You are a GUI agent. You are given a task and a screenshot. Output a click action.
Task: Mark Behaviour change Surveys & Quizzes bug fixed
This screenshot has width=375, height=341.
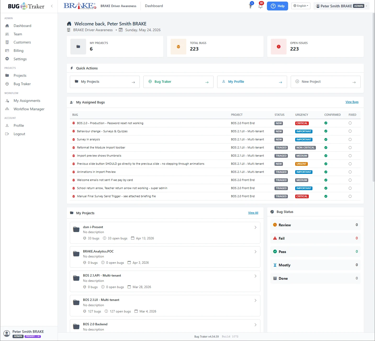(x=350, y=131)
